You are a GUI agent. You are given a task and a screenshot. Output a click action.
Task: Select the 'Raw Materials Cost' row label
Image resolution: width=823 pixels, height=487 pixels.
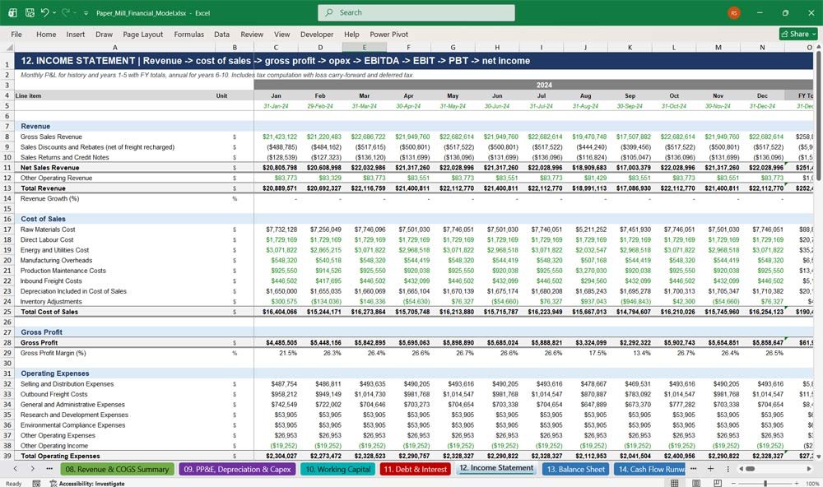[48, 230]
